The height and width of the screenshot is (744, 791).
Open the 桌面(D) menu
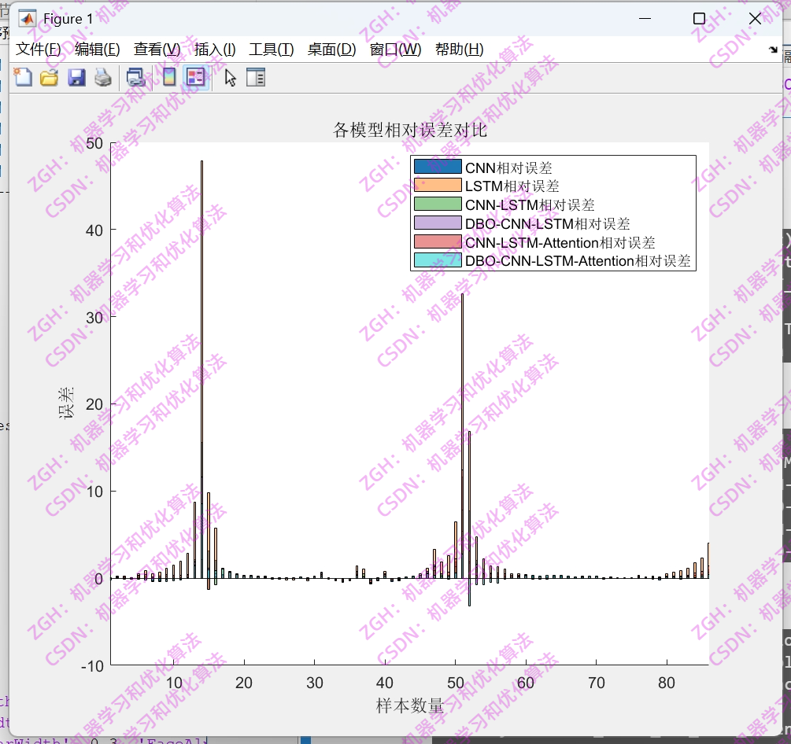[332, 50]
